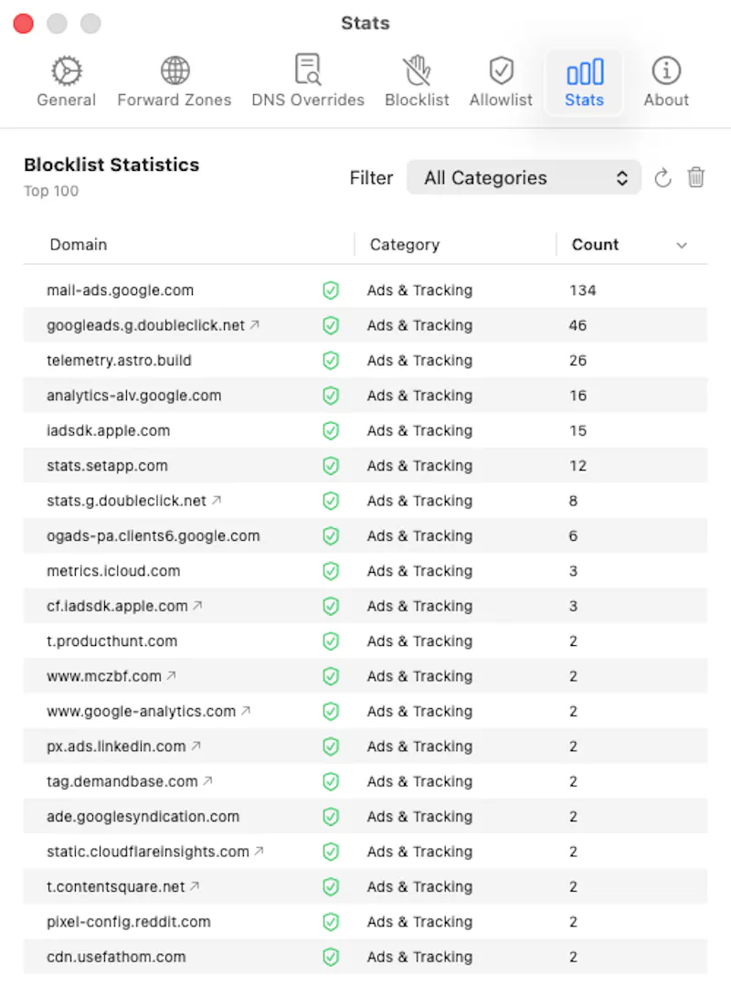The height and width of the screenshot is (1006, 731).
Task: Click shield icon for t.contentsquare.net
Action: tap(331, 886)
